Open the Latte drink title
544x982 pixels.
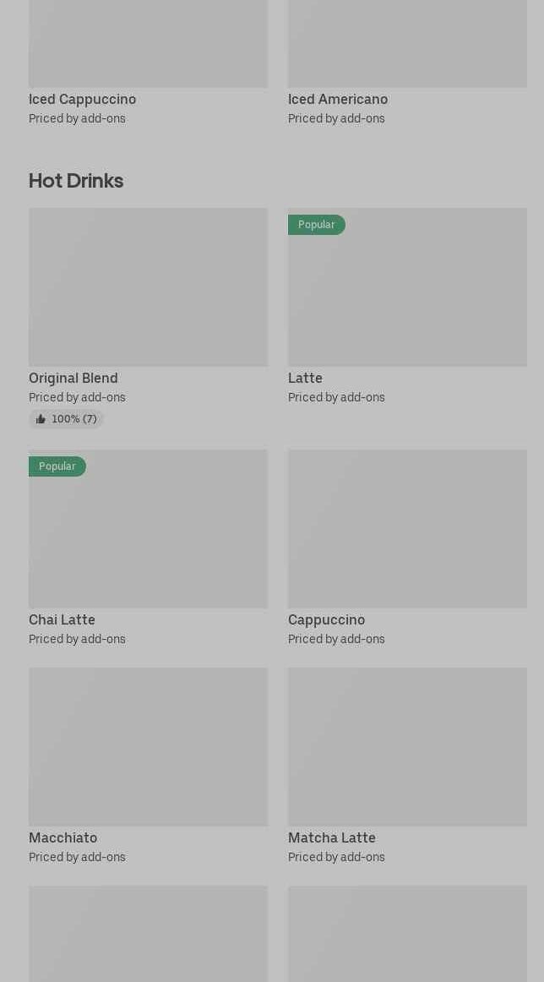306,379
